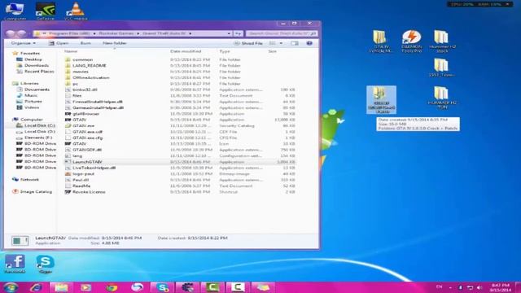Image resolution: width=521 pixels, height=293 pixels.
Task: Toggle the Explorer preview pane button
Action: [x=295, y=43]
